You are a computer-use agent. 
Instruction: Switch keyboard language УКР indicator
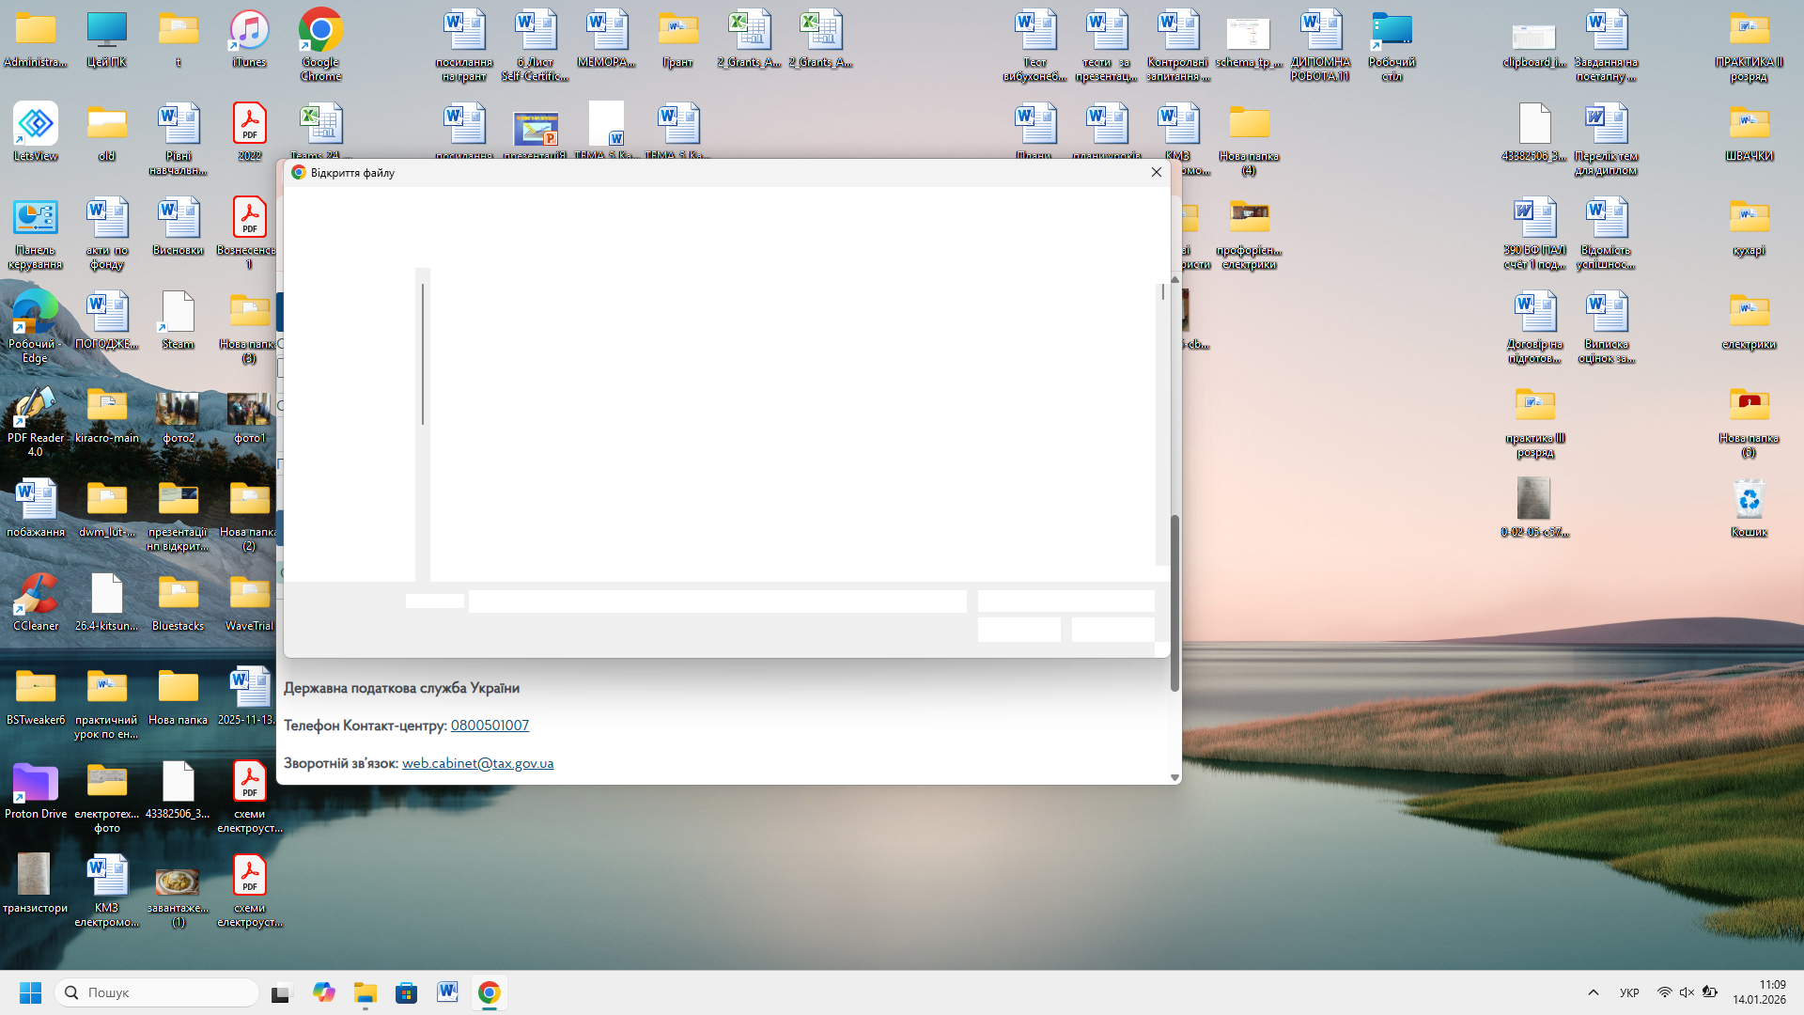pos(1629,992)
